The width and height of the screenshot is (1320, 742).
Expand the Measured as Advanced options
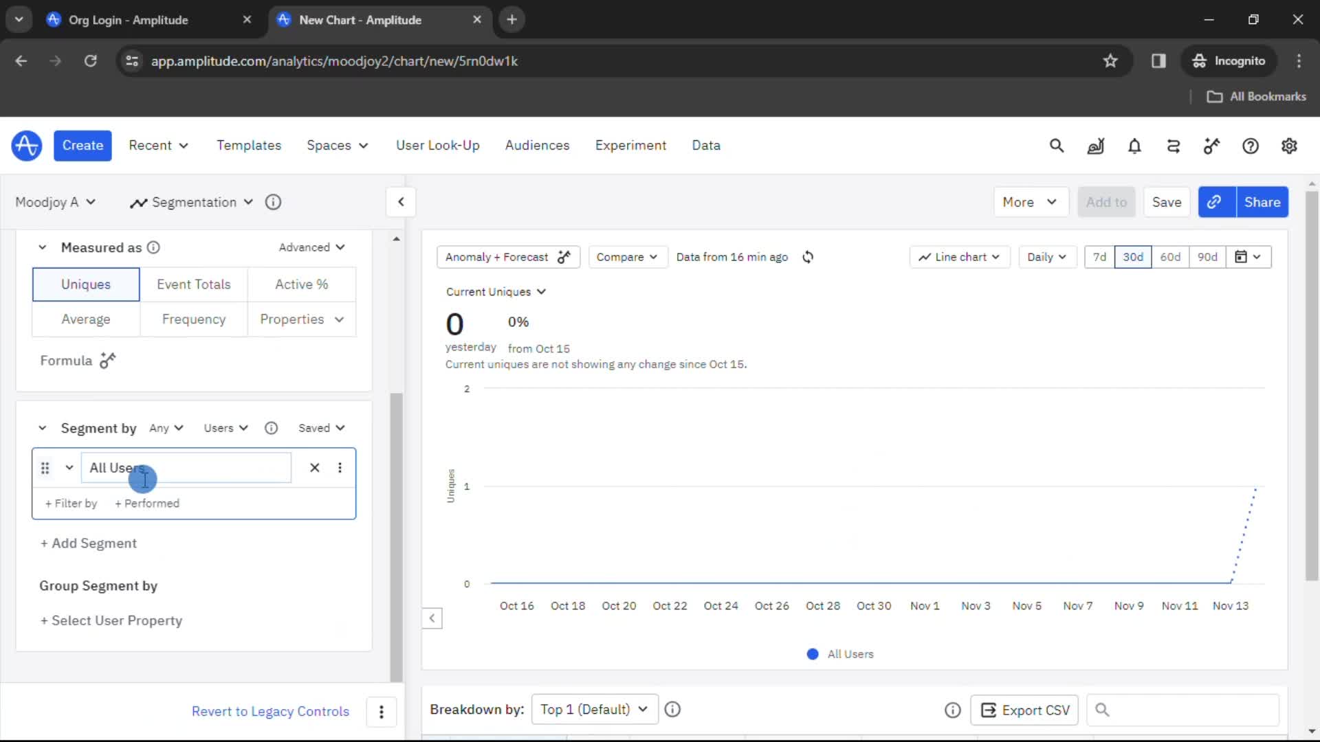coord(313,247)
